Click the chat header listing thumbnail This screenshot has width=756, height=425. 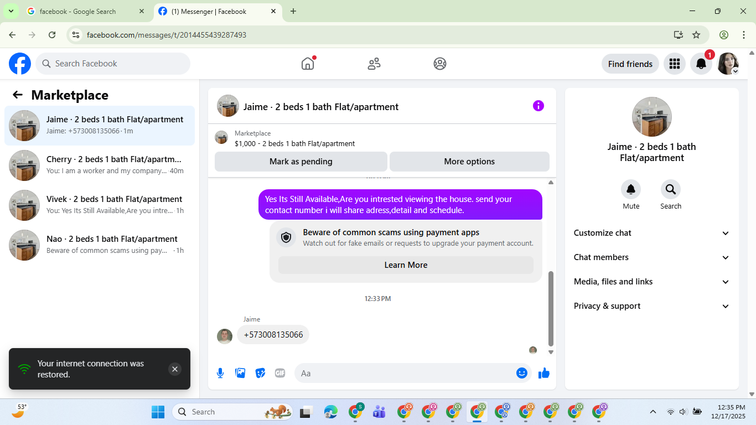pyautogui.click(x=228, y=106)
